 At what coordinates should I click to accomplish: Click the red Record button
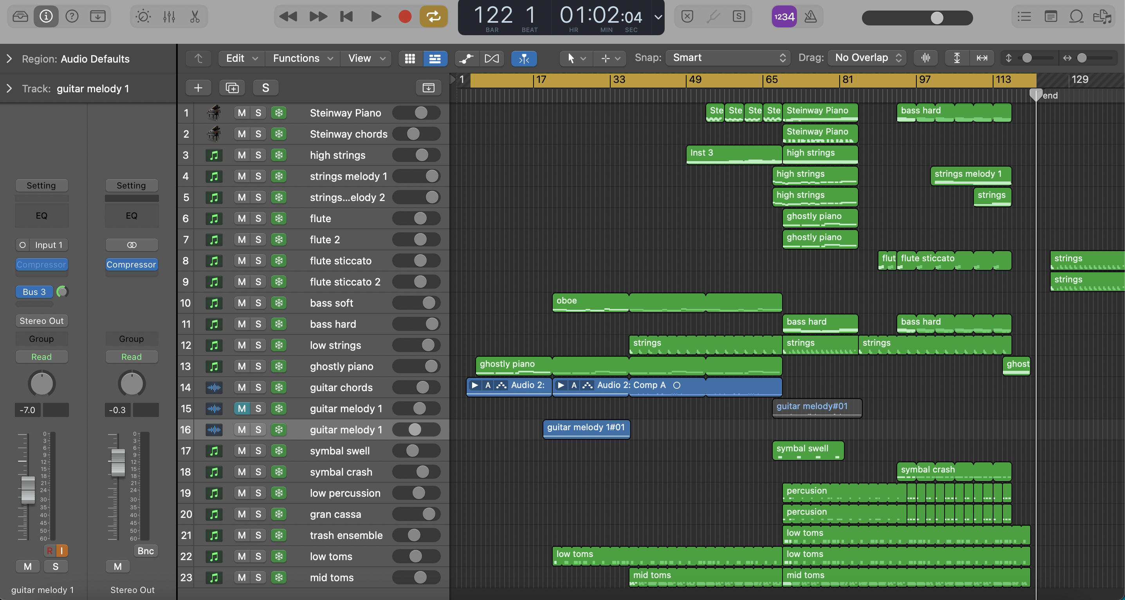tap(404, 16)
